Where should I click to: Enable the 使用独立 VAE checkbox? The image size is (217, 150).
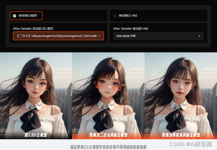[x=115, y=16]
